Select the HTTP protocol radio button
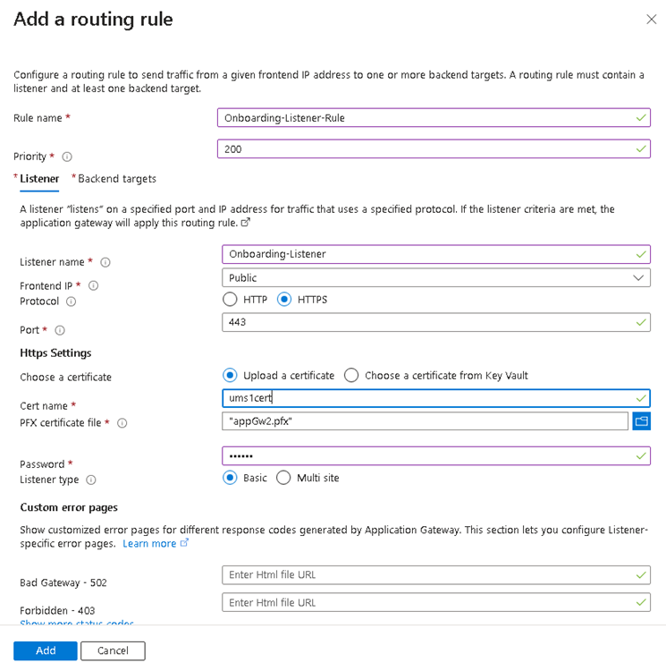The image size is (666, 671). pyautogui.click(x=230, y=300)
